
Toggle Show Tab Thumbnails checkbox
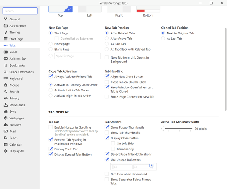click(x=107, y=133)
